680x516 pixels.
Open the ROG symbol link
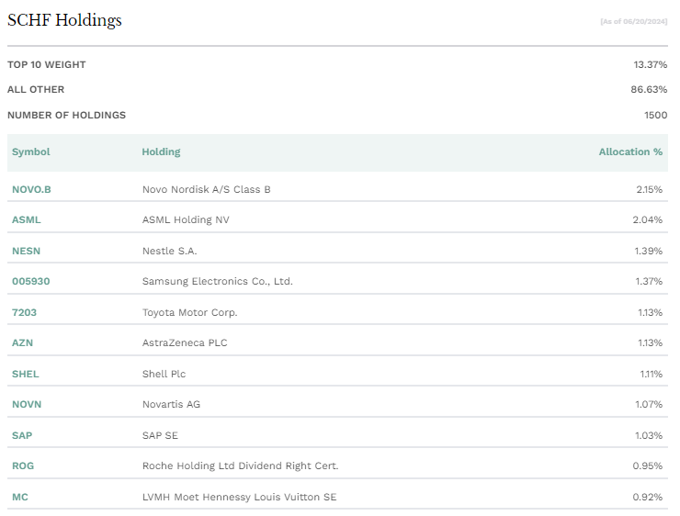click(23, 466)
